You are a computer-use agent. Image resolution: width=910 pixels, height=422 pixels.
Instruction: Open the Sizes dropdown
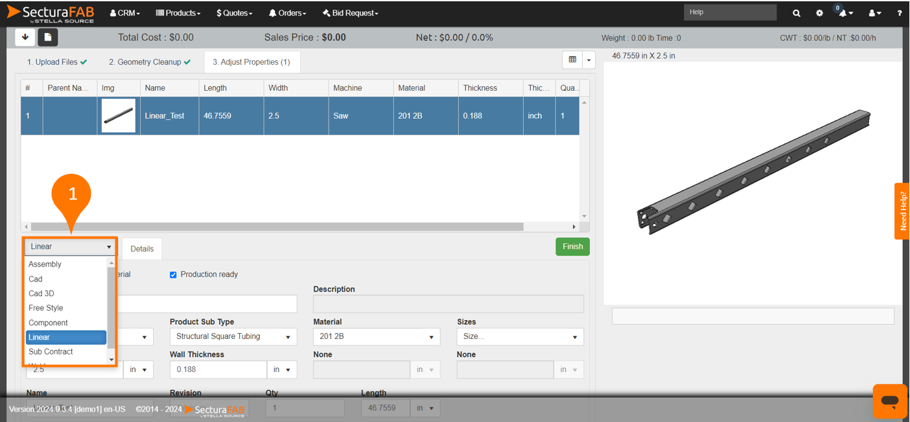pos(520,336)
